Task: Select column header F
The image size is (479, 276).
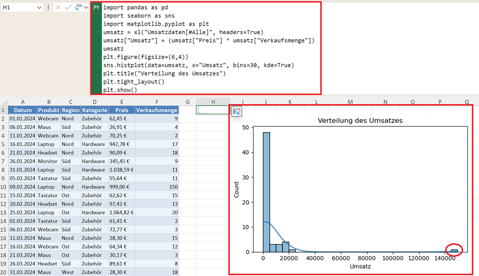Action: point(157,102)
